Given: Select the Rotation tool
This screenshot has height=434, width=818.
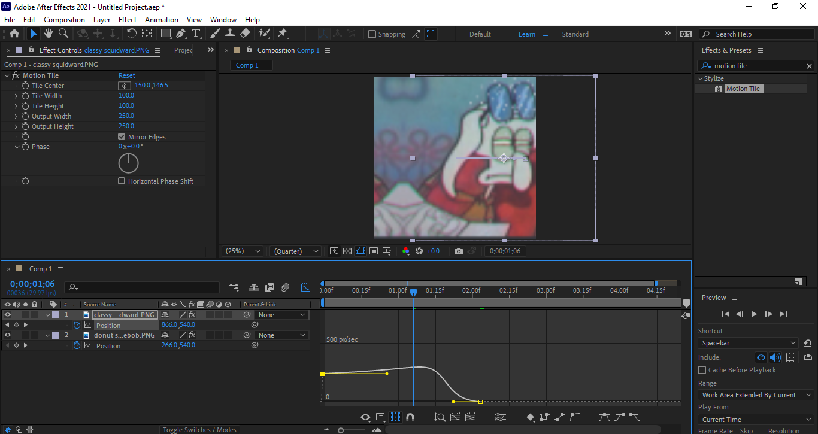Looking at the screenshot, I should 132,34.
